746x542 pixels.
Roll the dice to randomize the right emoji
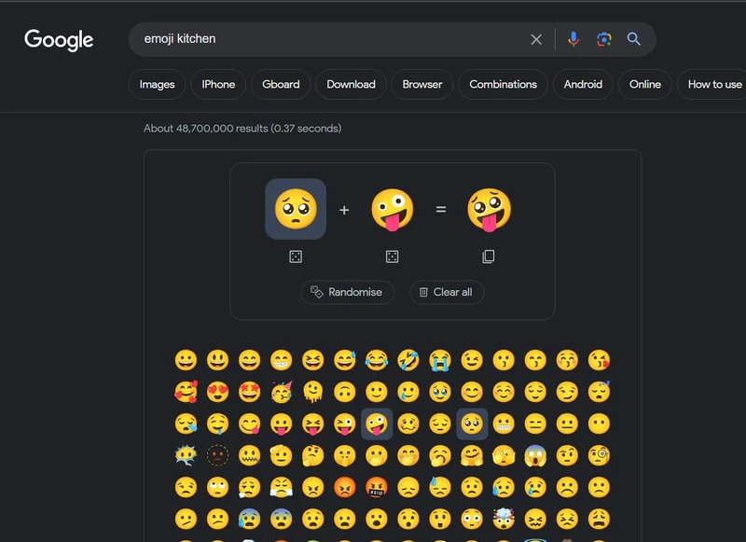click(x=392, y=255)
